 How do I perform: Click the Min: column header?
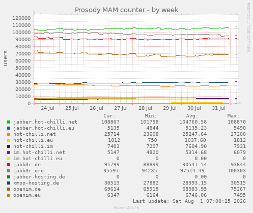coord(151,116)
